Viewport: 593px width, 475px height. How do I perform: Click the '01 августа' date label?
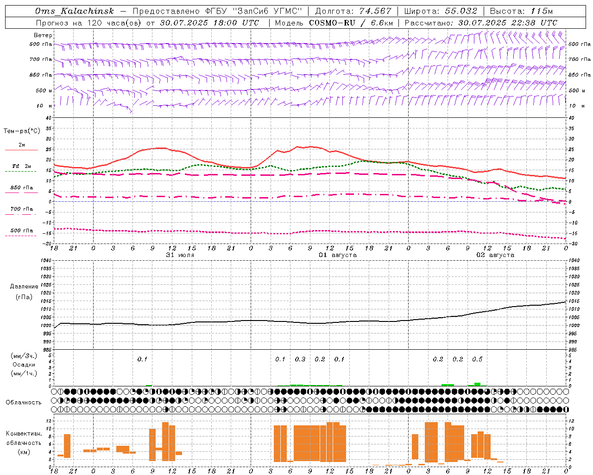tap(338, 255)
